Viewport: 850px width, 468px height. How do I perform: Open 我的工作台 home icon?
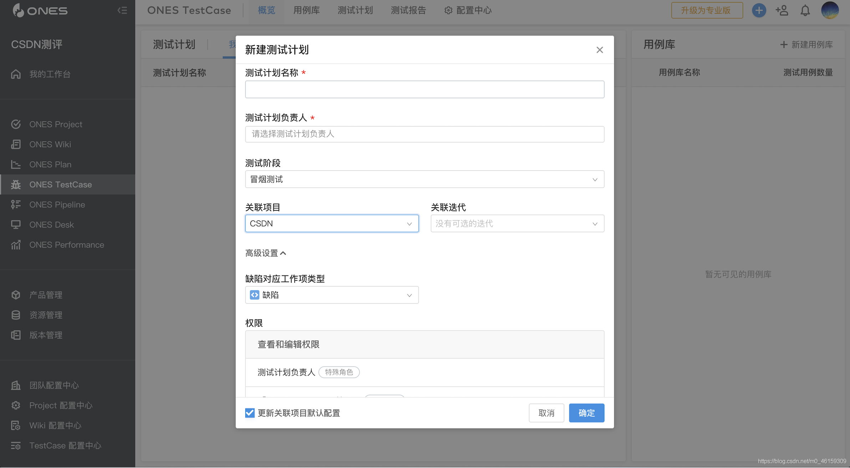(16, 74)
